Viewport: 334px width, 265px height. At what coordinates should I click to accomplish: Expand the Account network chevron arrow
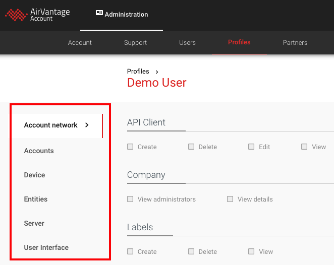pyautogui.click(x=87, y=125)
